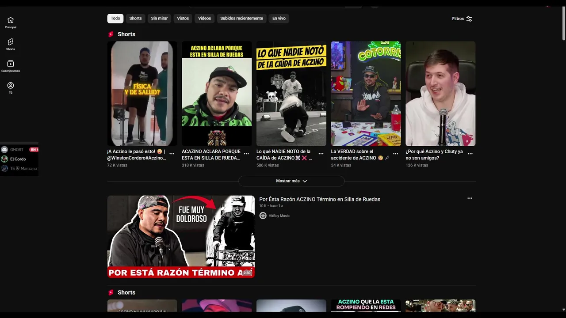The height and width of the screenshot is (318, 566).
Task: Click the Shorts logo icon of lower shelf
Action: click(x=111, y=292)
